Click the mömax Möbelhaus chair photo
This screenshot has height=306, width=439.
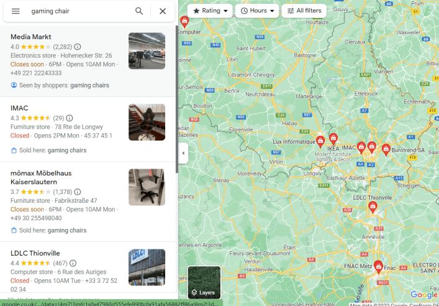click(147, 187)
